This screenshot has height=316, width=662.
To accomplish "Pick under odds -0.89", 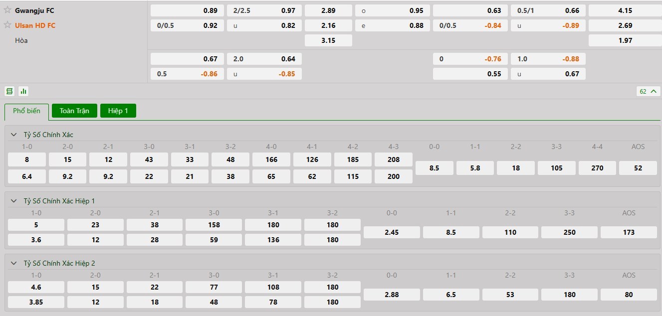I will coord(548,25).
